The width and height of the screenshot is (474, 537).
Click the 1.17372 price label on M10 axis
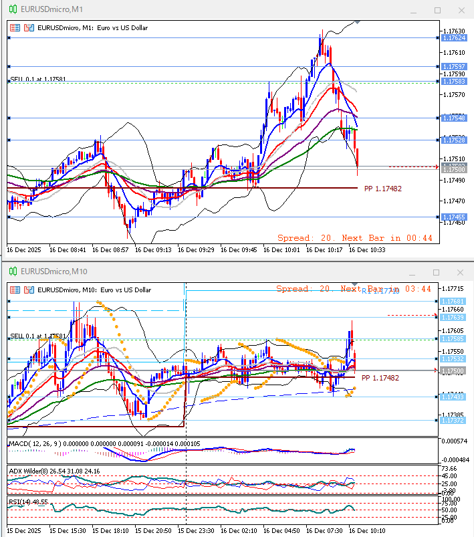[x=454, y=420]
